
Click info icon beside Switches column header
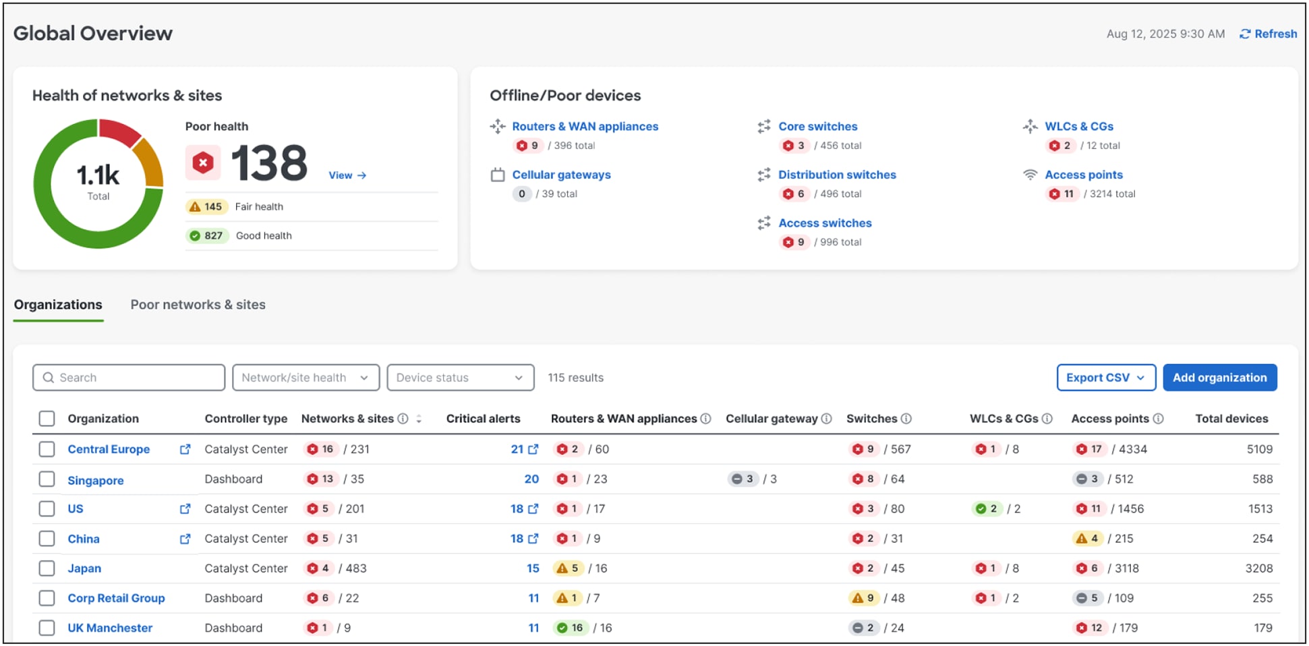pos(906,419)
